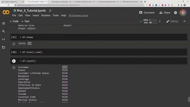Viewport: 190px width, 107px height.
Task: Open a new browser tab with the plus button
Action: pyautogui.click(x=145, y=2)
